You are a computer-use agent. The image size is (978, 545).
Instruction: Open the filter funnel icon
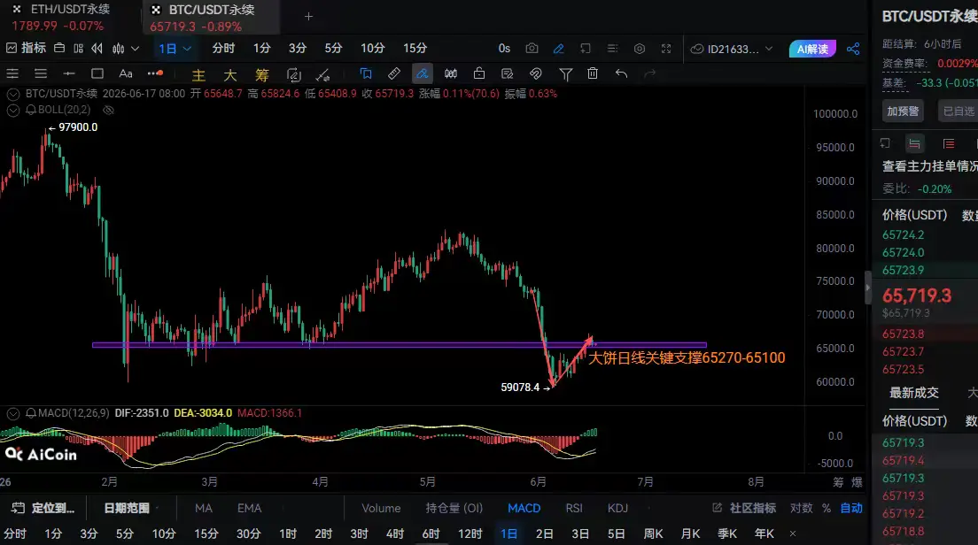coord(566,74)
